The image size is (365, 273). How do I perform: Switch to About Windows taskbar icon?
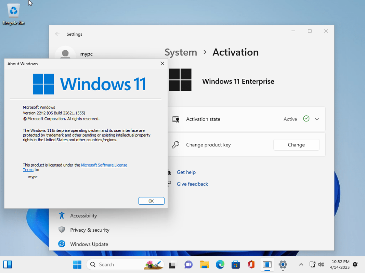pos(267,265)
